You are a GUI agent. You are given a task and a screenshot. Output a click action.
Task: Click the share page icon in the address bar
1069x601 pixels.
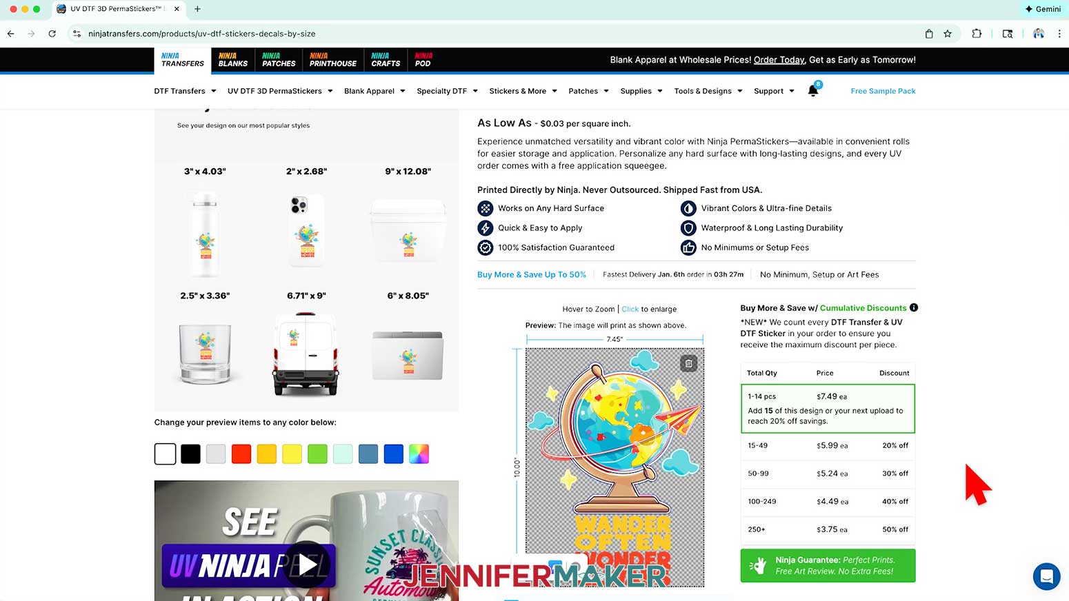tap(929, 33)
